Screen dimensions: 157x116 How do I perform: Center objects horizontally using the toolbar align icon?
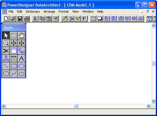coord(114,19)
